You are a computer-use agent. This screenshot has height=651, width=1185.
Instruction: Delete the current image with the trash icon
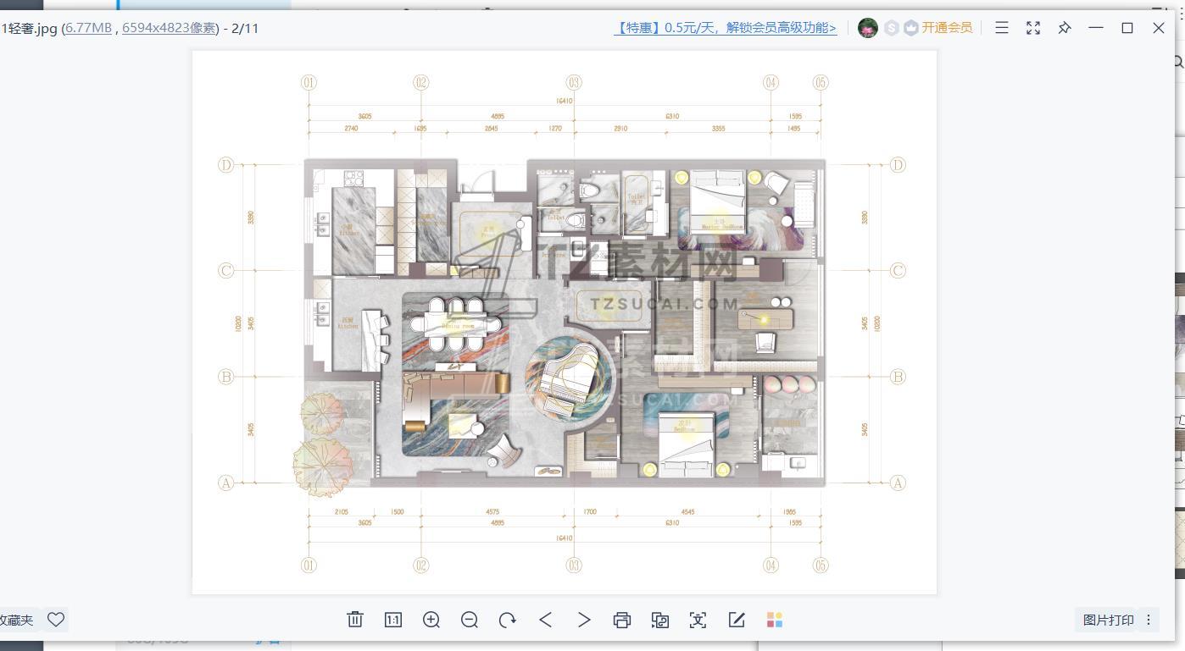pos(355,620)
